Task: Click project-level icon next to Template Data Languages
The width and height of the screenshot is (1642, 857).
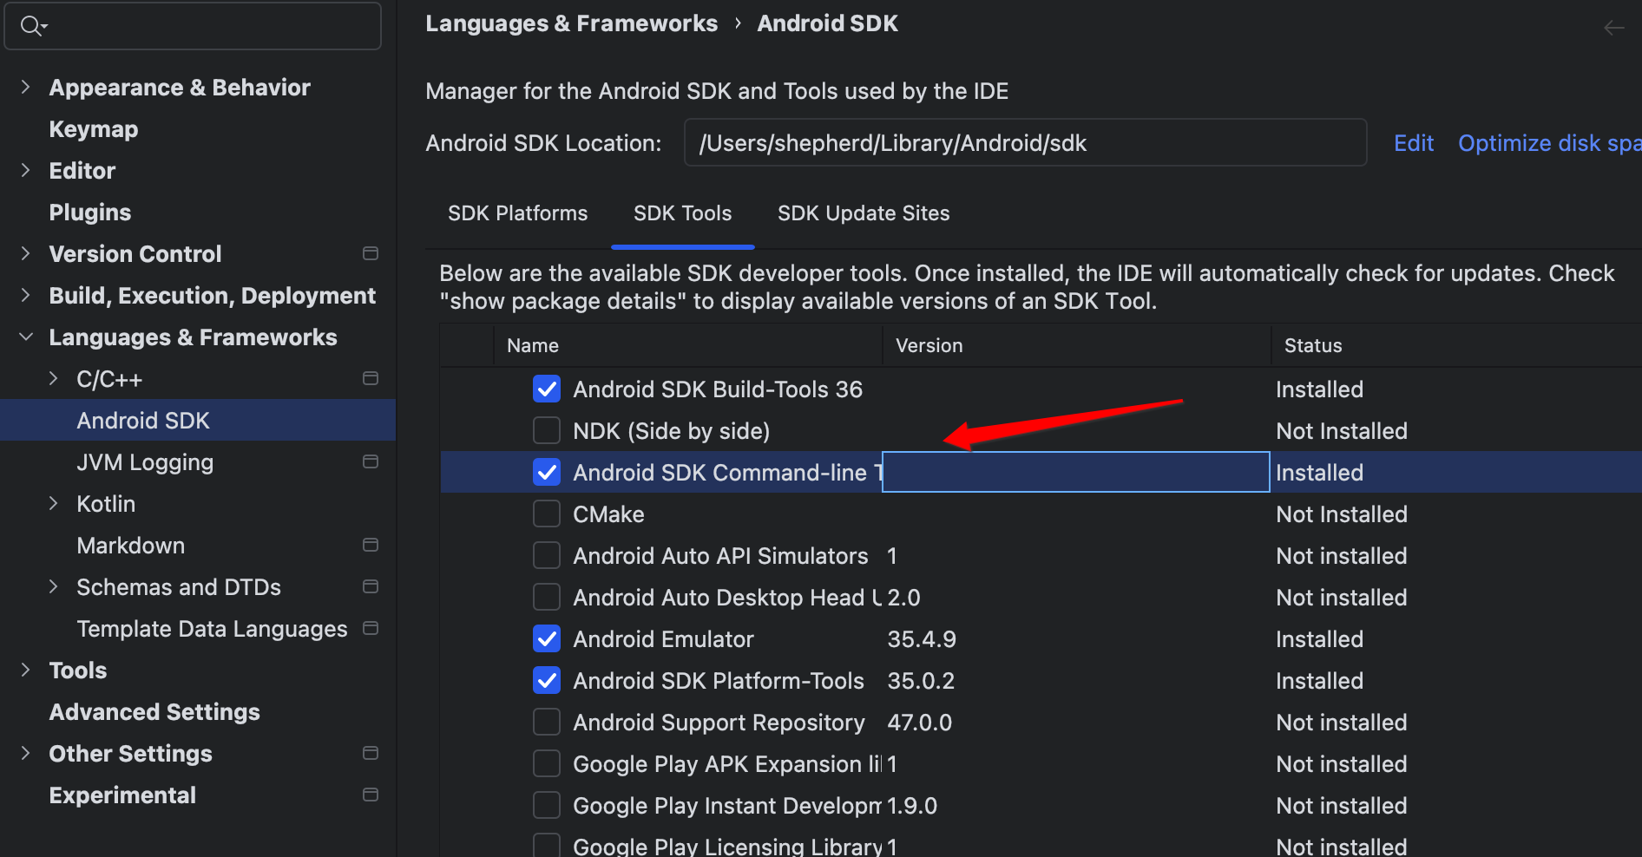Action: point(371,628)
